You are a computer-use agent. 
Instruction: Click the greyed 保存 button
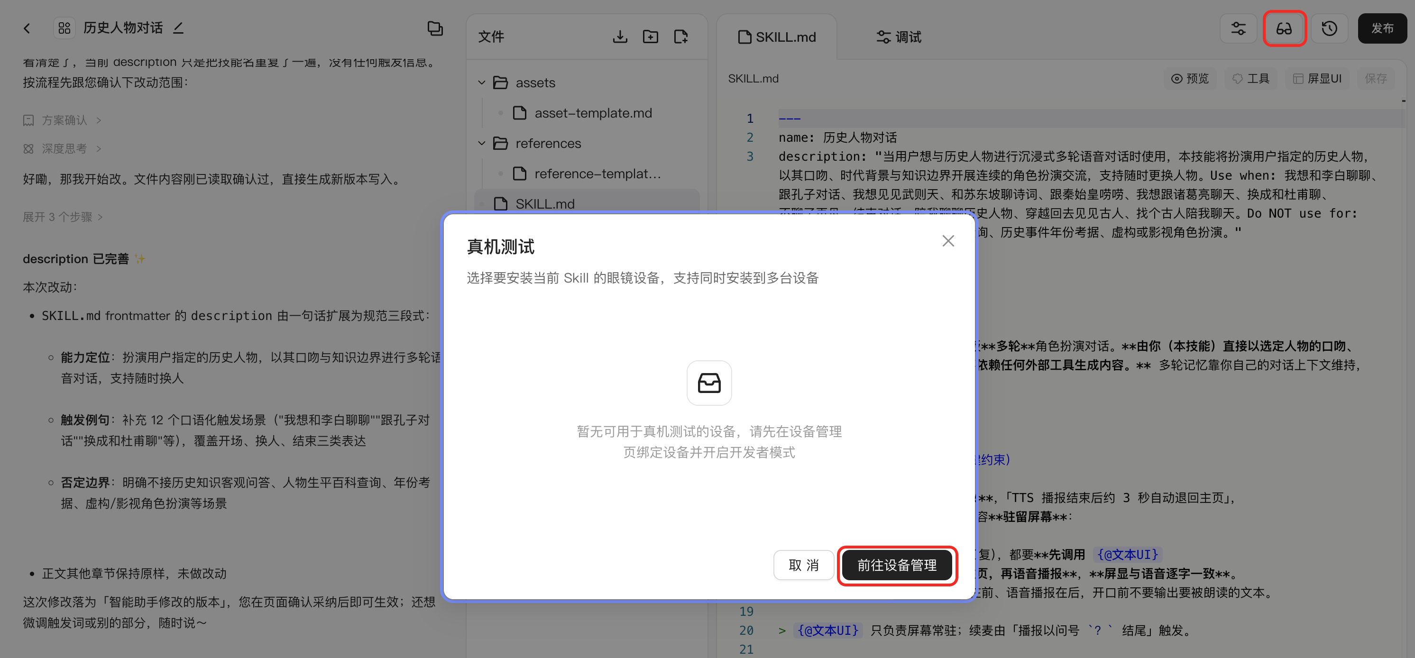pos(1376,79)
